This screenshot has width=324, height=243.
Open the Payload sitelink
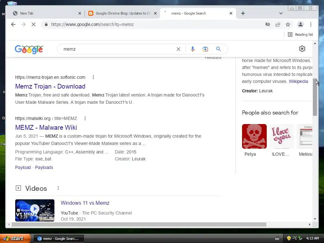[23, 167]
